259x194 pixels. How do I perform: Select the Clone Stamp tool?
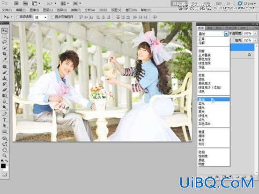(x=5, y=78)
